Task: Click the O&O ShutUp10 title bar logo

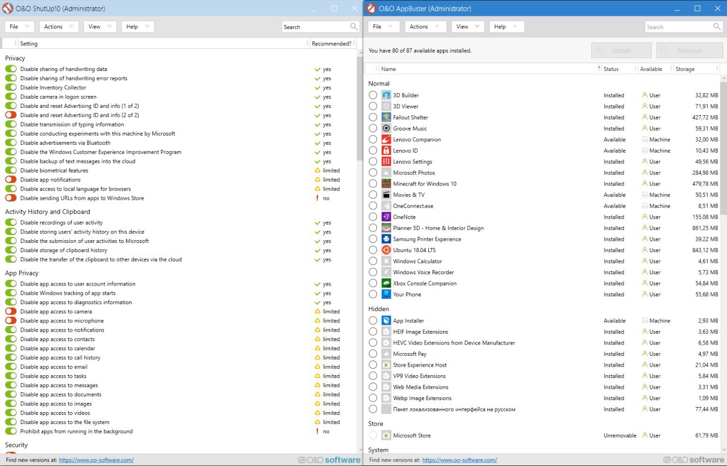Action: [x=8, y=9]
